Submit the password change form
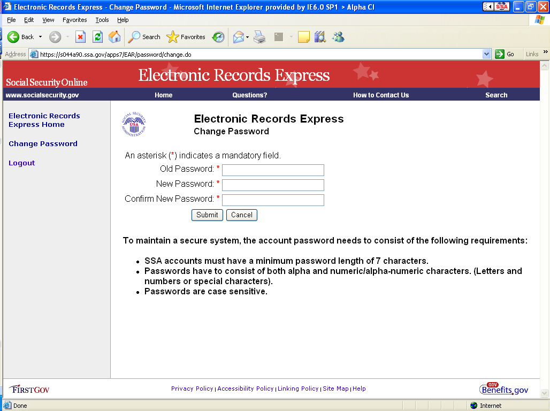The image size is (550, 411). 207,215
